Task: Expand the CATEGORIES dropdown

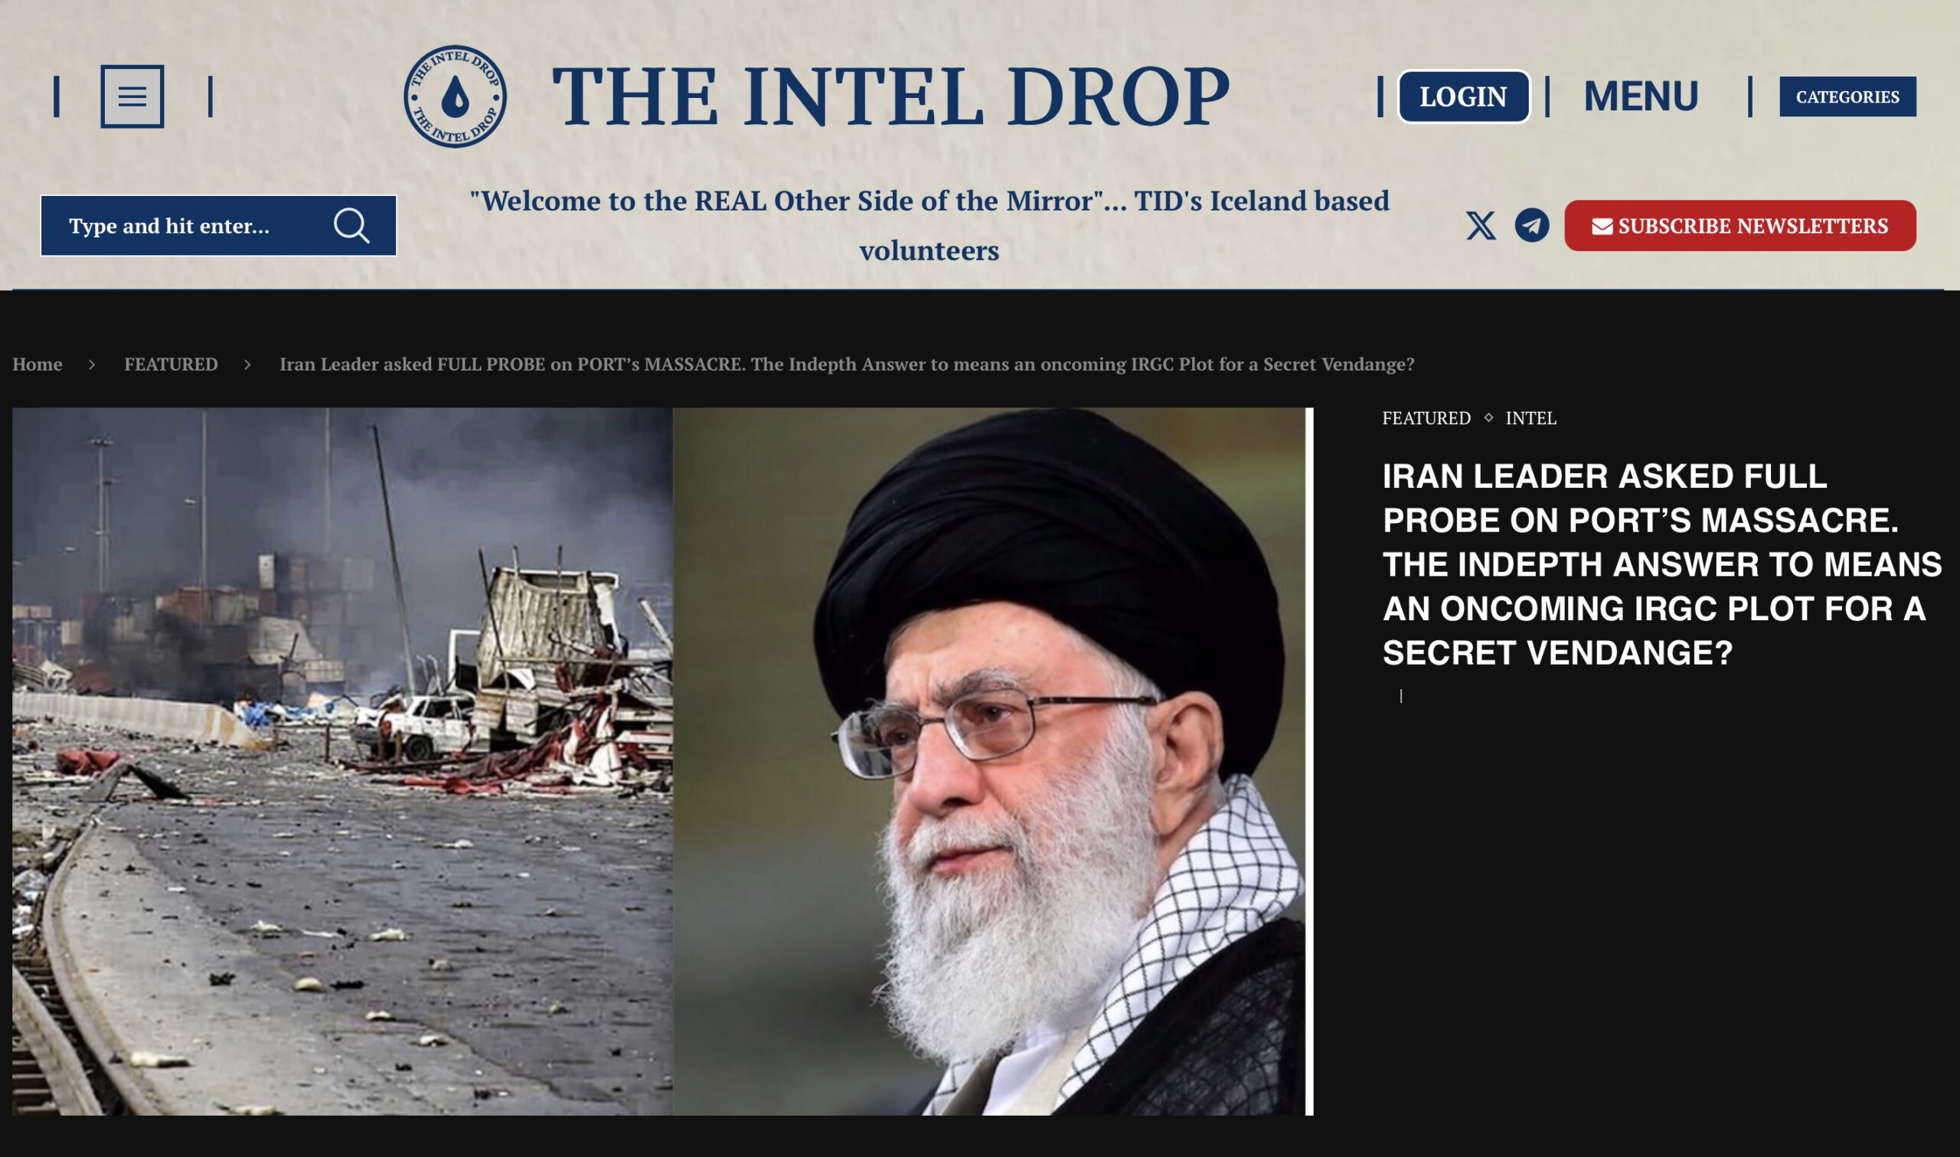Action: 1847,96
